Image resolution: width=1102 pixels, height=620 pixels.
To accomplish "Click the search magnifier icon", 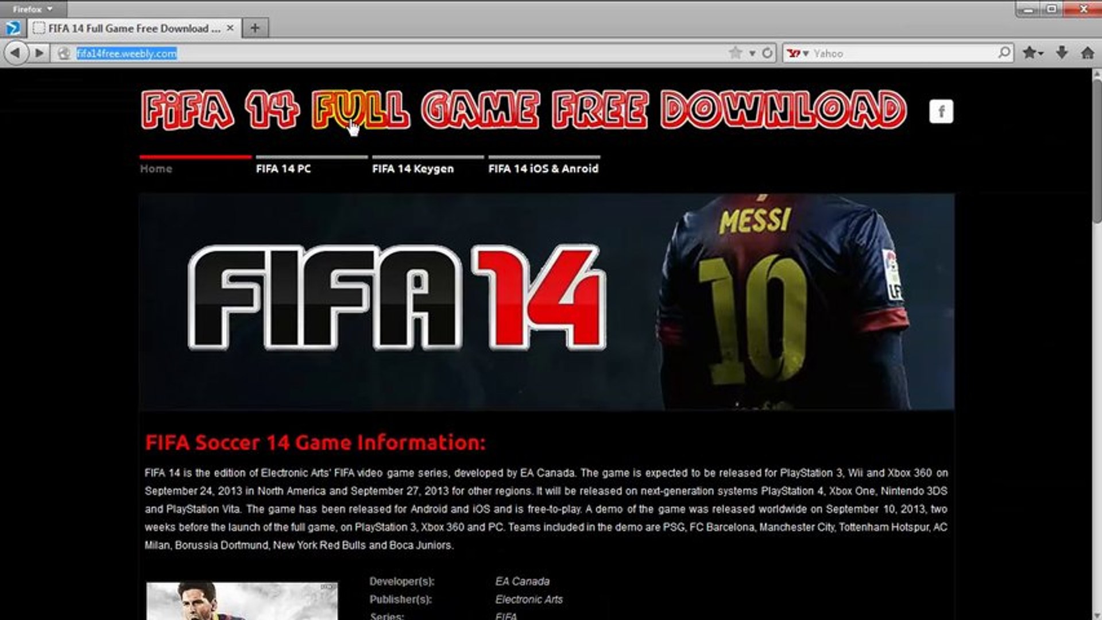I will 1004,53.
